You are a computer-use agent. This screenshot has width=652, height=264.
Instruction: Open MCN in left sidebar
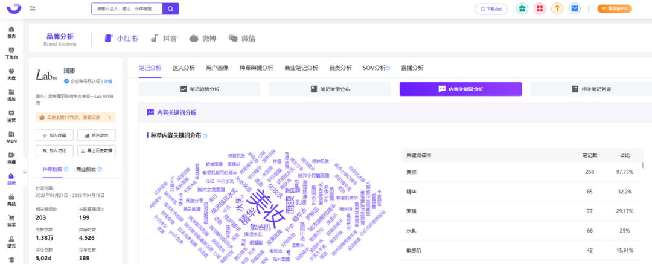pyautogui.click(x=11, y=137)
